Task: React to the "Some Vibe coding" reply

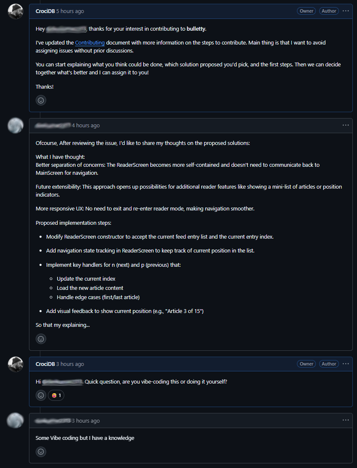Action: 41,452
